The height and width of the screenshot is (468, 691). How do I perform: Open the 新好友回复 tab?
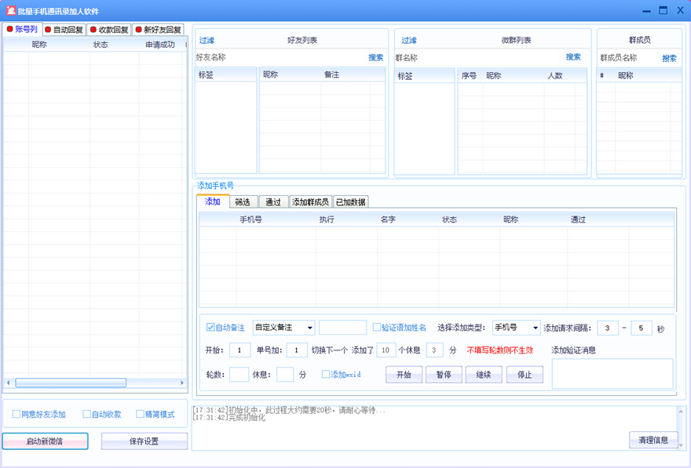click(x=158, y=30)
